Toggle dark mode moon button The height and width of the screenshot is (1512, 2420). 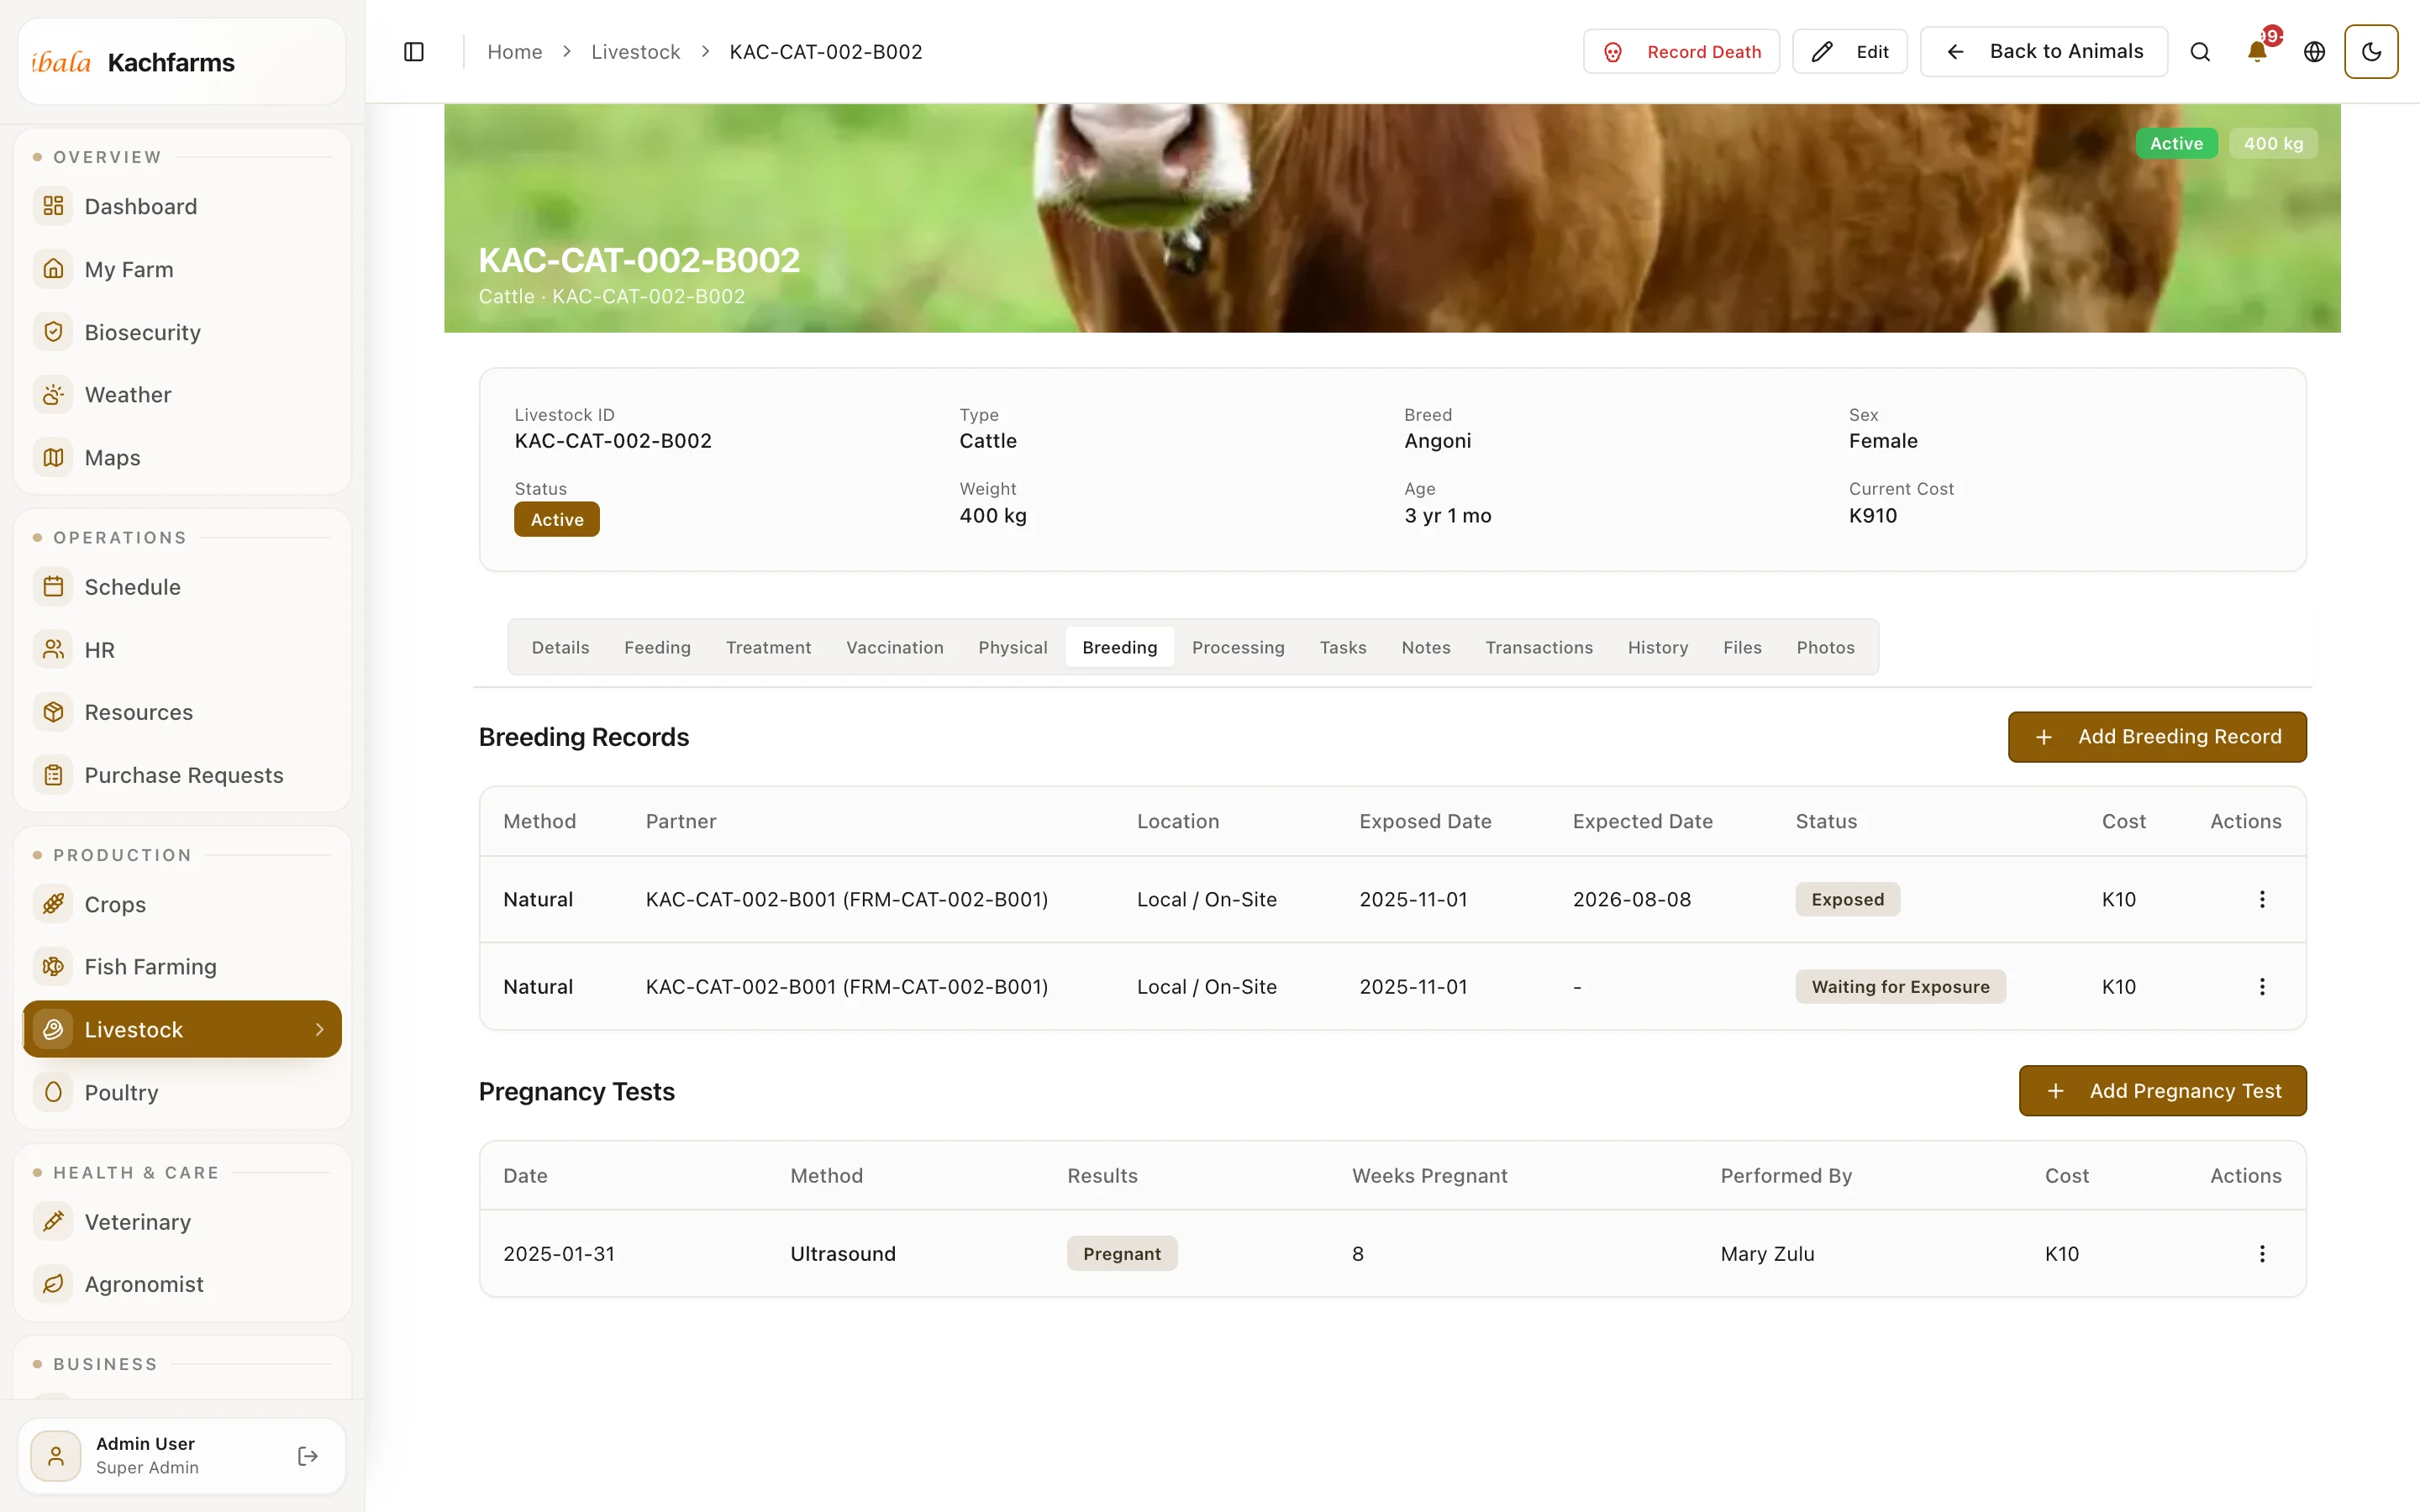(2371, 52)
